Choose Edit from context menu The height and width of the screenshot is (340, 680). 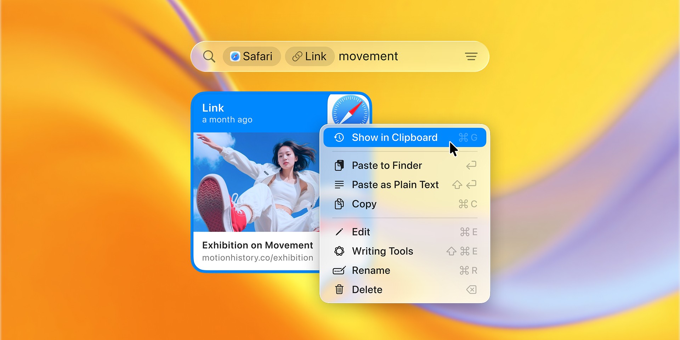[404, 232]
